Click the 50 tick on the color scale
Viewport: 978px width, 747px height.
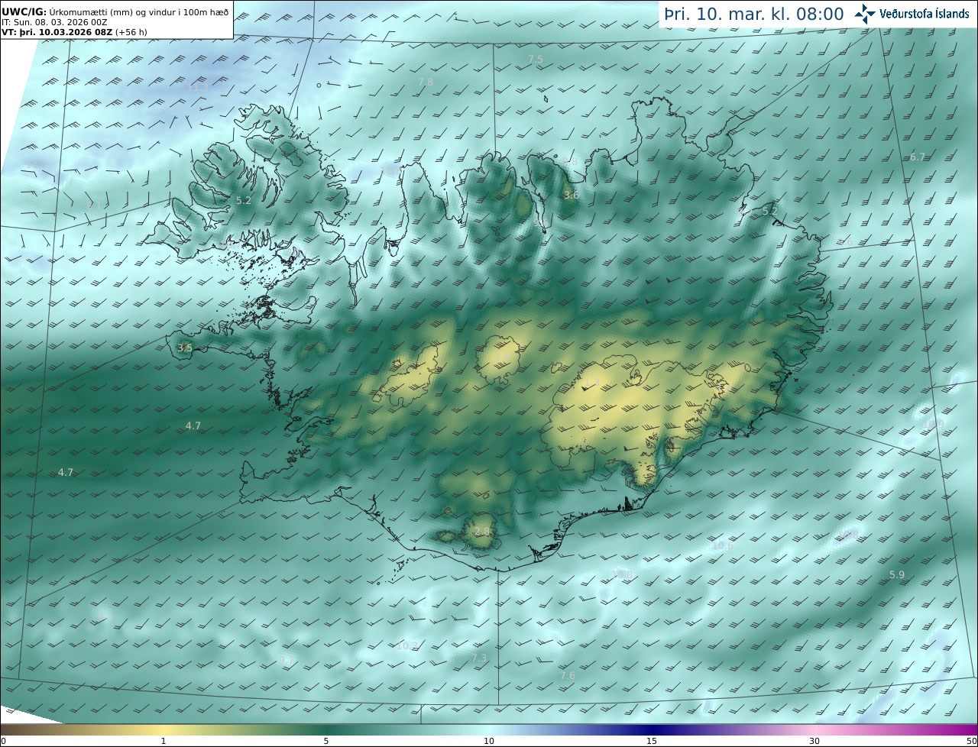(x=971, y=741)
